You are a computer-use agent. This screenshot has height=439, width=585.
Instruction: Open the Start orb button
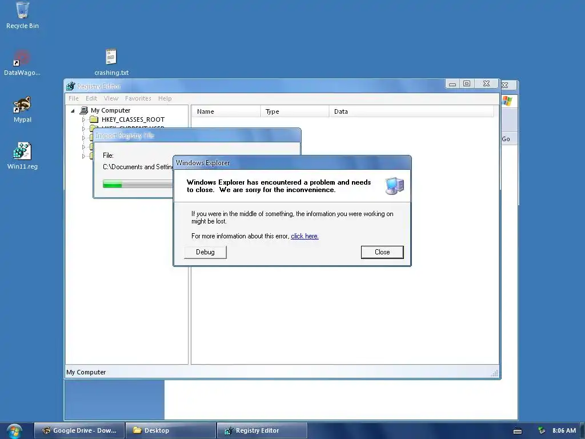pos(14,431)
